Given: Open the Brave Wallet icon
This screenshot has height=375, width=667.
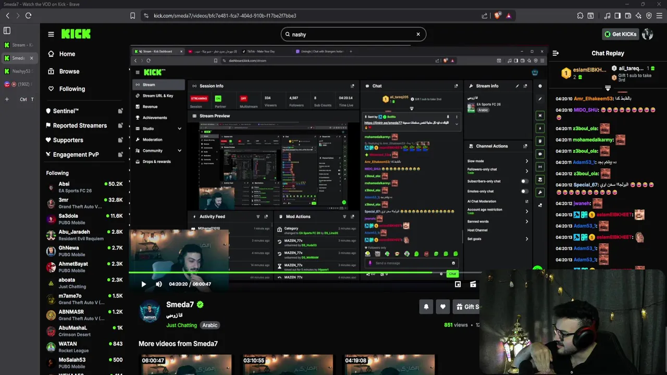Looking at the screenshot, I should (x=628, y=16).
